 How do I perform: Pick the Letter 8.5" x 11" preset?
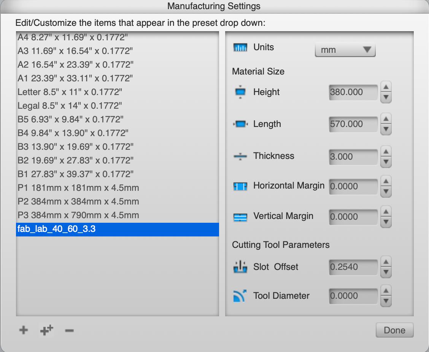pyautogui.click(x=70, y=92)
